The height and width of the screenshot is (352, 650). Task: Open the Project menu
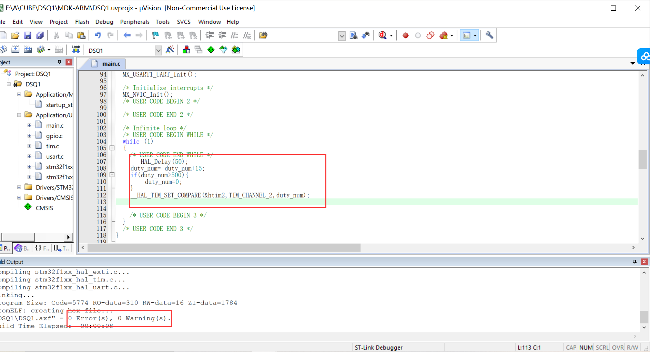[59, 22]
